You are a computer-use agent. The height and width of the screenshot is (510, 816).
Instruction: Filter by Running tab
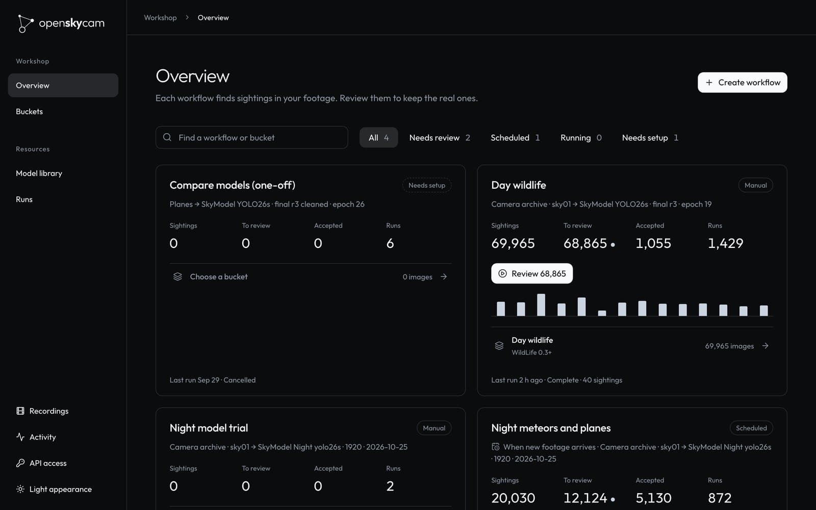coord(581,138)
